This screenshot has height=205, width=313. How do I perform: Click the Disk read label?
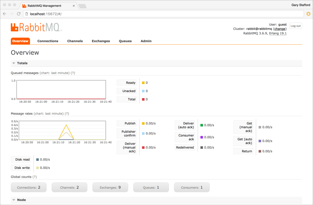pyautogui.click(x=21, y=159)
